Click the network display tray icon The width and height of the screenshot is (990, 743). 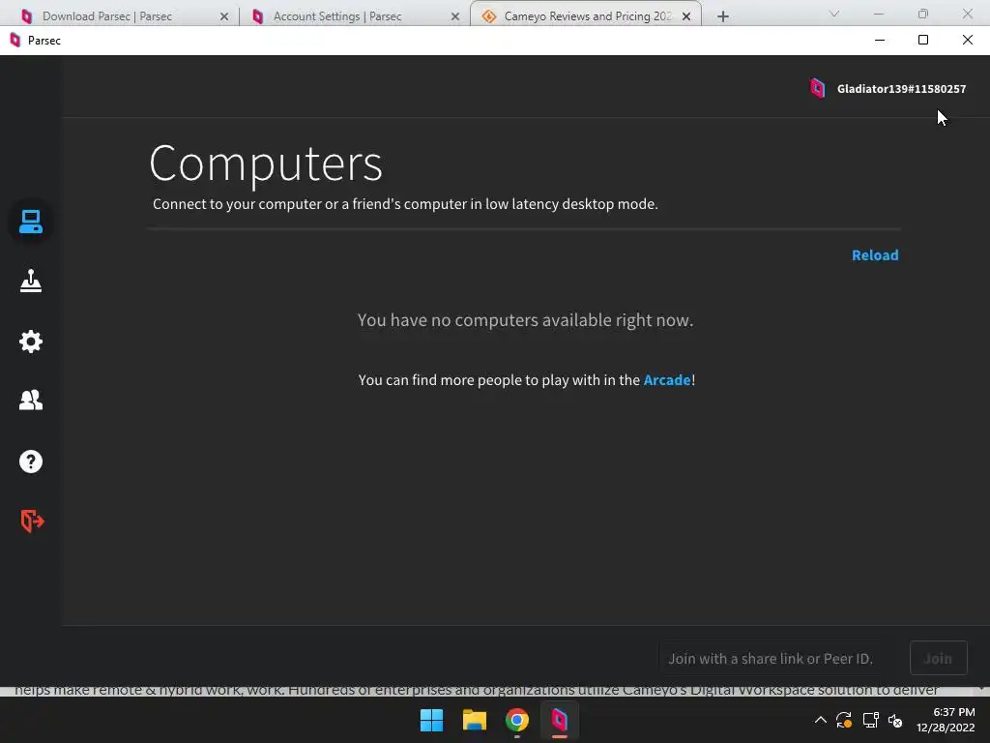[871, 720]
